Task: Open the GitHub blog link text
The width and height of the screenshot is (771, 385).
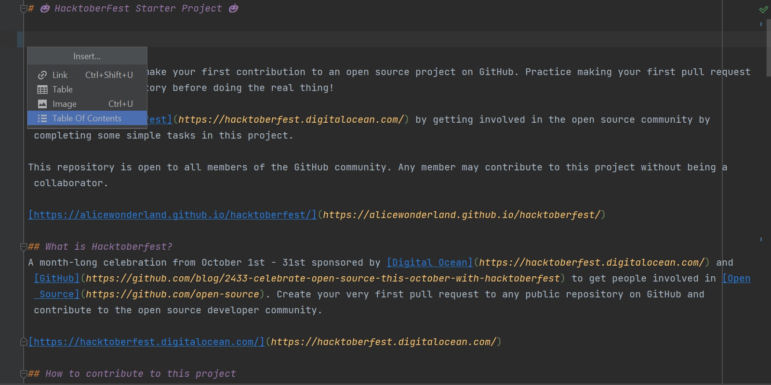Action: (57, 279)
